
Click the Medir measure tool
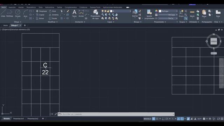[192, 13]
